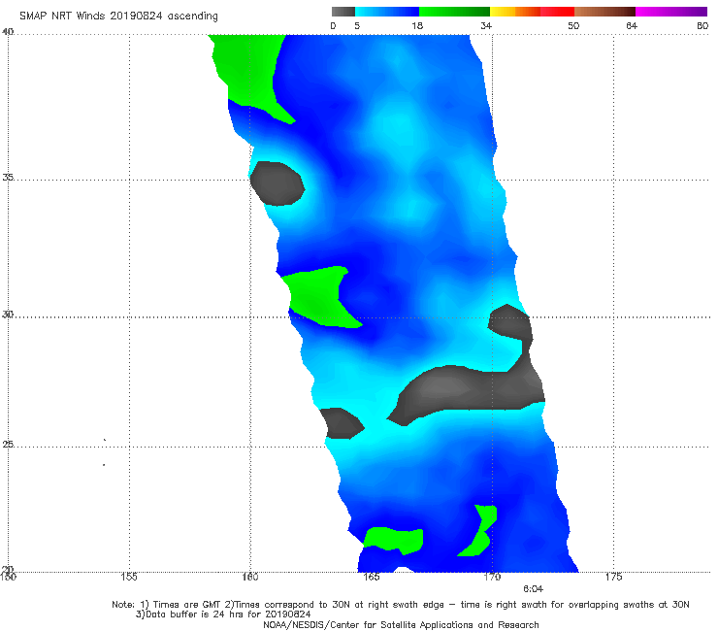Image resolution: width=718 pixels, height=631 pixels.
Task: Click the colorbar label 50
Action: [573, 26]
